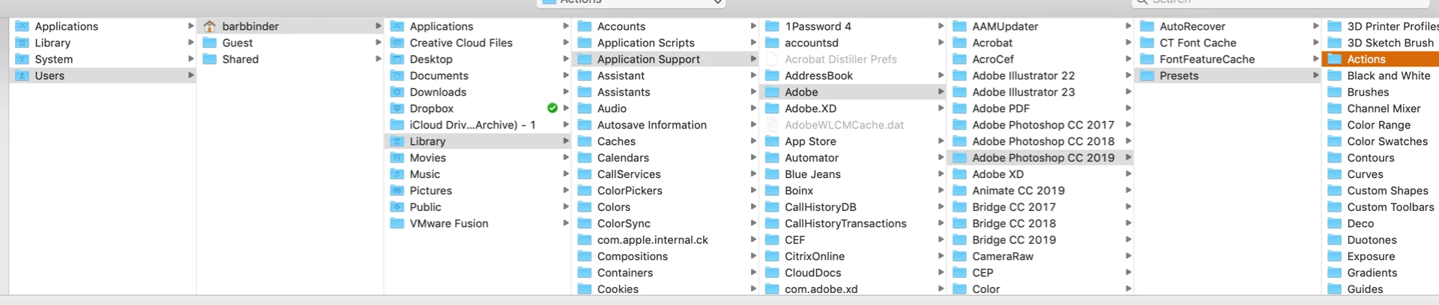Viewport: 1439px width, 305px height.
Task: Select the Blue Jeans folder
Action: [x=852, y=174]
